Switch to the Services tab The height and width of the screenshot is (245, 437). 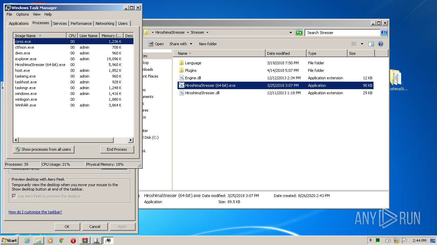60,23
